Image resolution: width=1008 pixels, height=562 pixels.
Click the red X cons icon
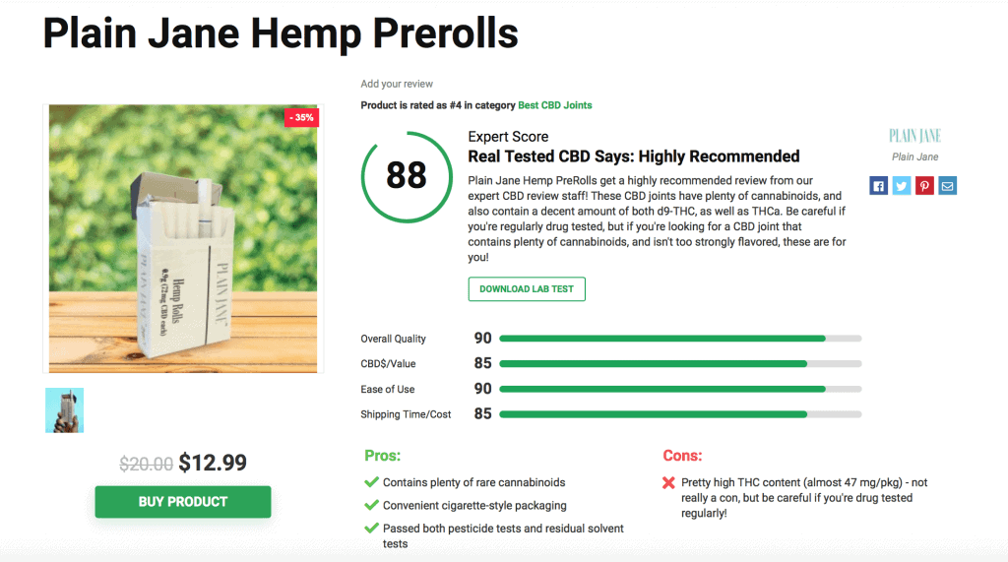click(x=668, y=483)
